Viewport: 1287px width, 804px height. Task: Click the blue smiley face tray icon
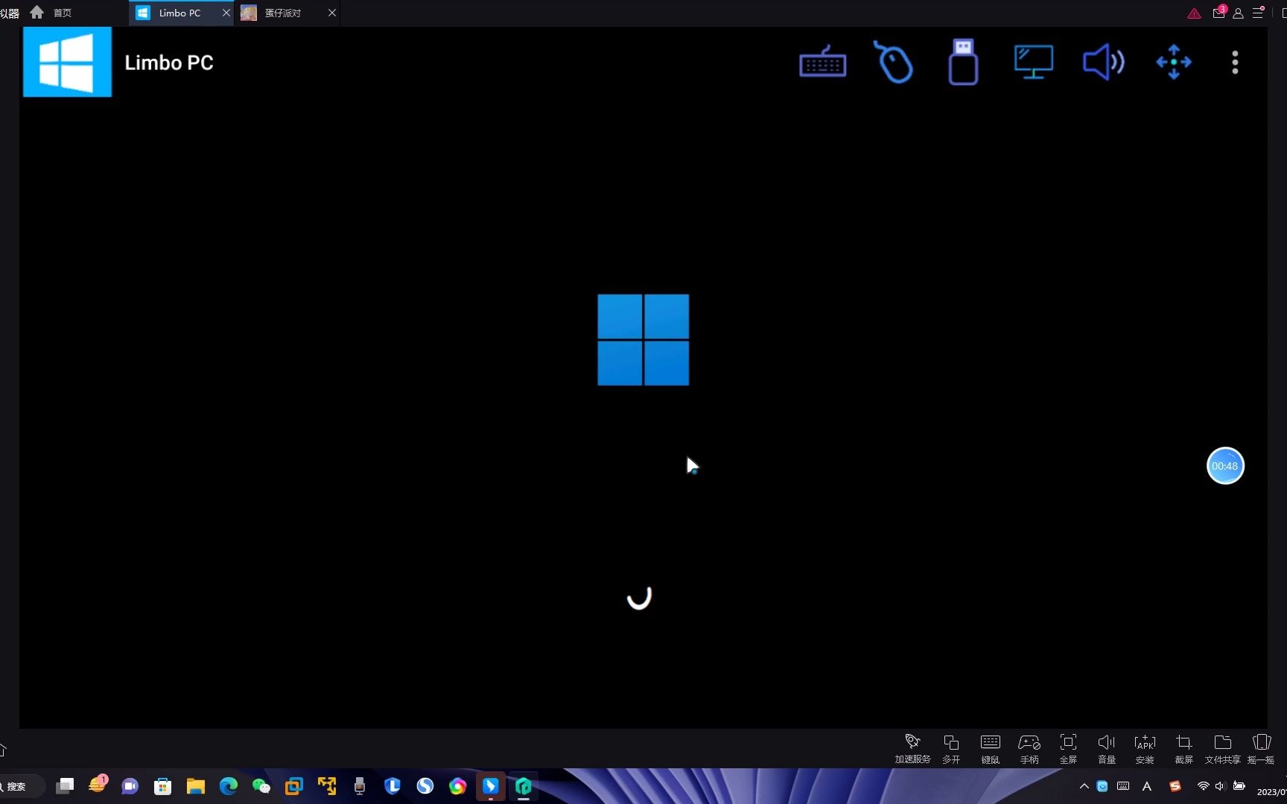point(1102,786)
